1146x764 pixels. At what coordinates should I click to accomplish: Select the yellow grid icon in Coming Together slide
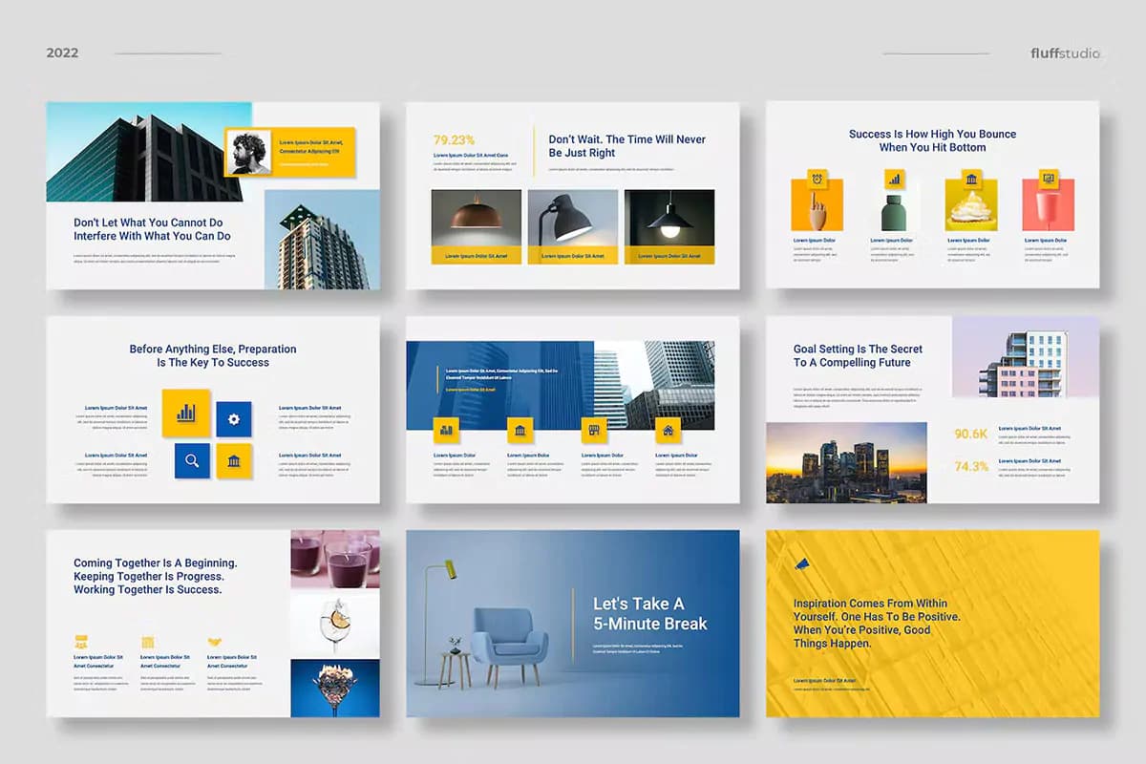(x=148, y=642)
